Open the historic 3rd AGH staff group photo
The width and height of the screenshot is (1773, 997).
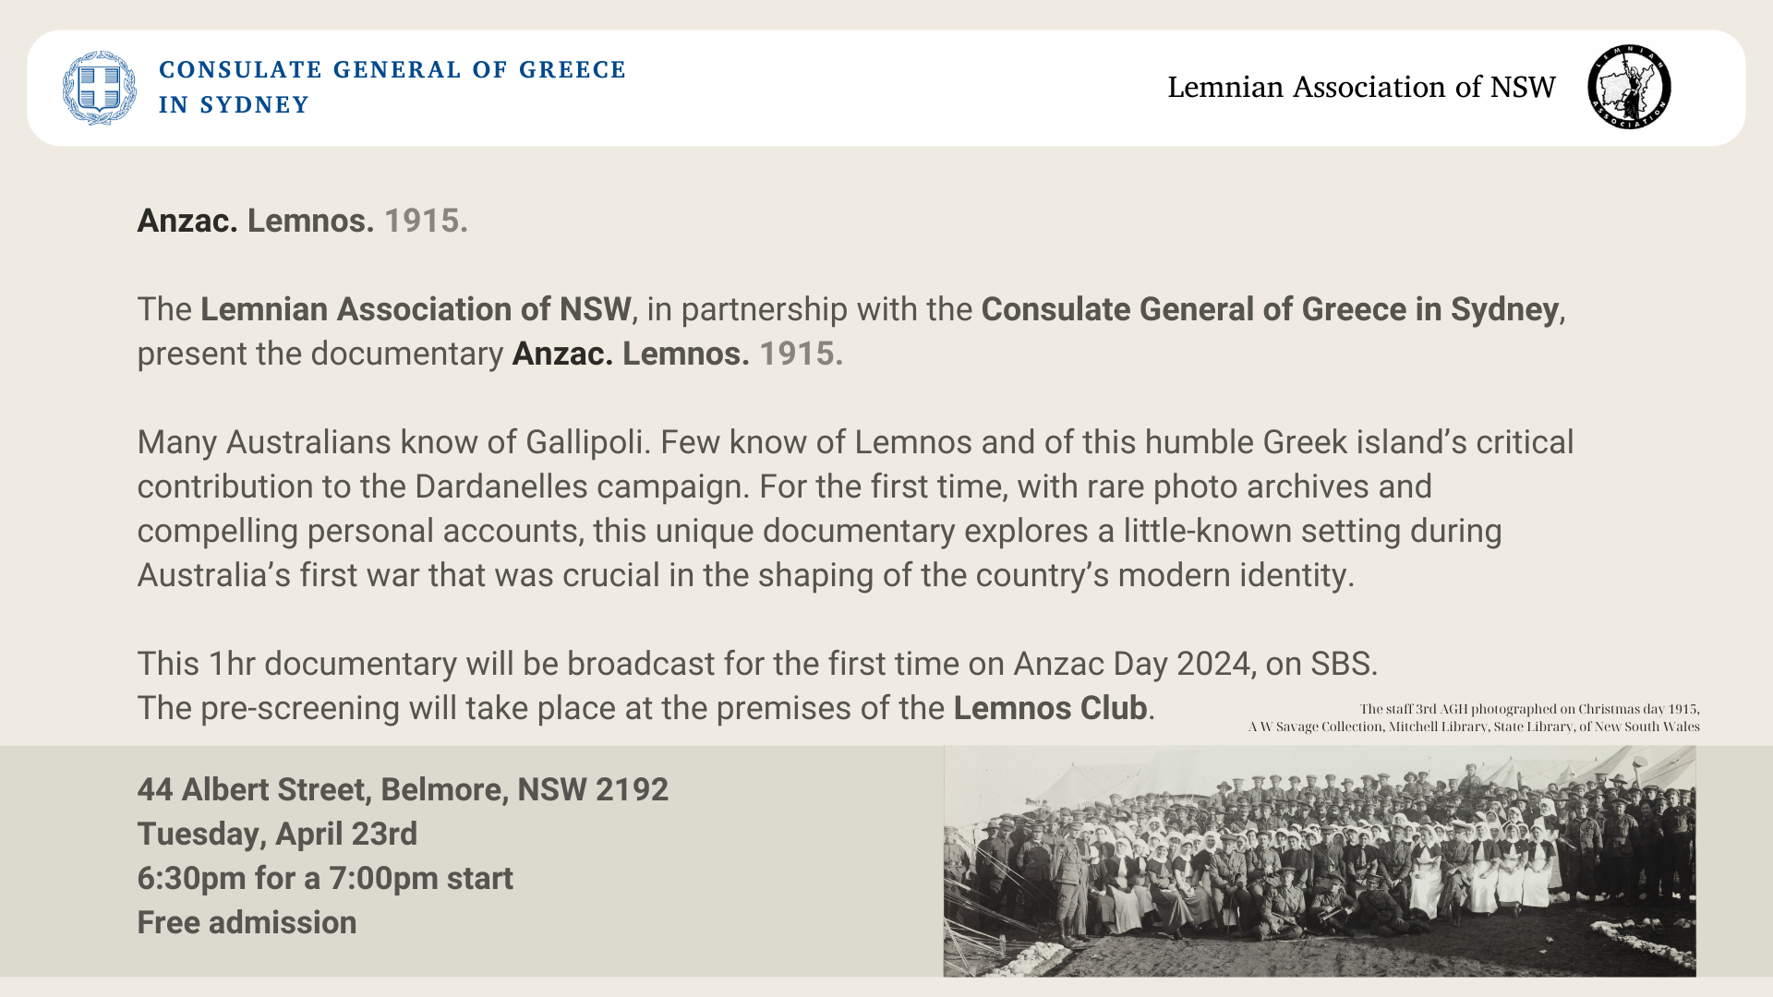click(x=1319, y=860)
